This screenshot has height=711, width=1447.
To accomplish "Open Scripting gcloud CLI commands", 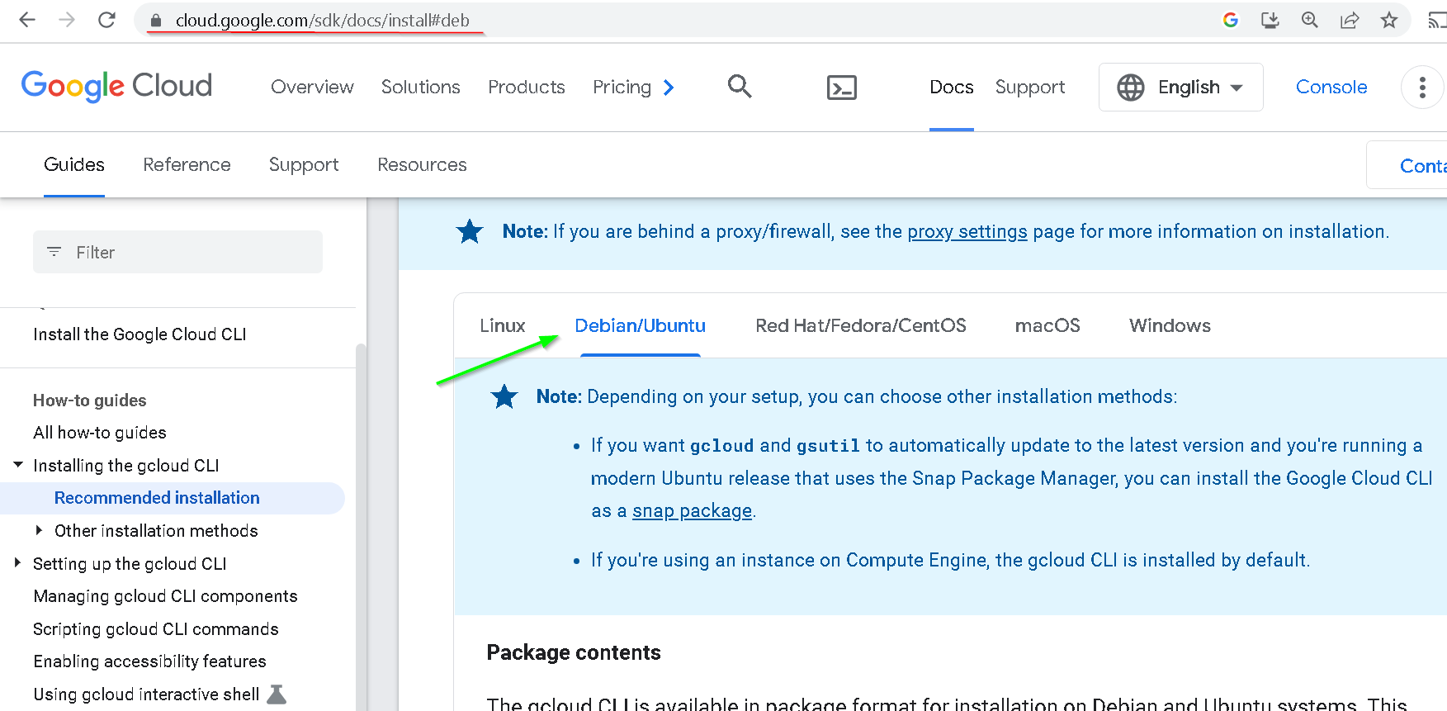I will (x=156, y=629).
